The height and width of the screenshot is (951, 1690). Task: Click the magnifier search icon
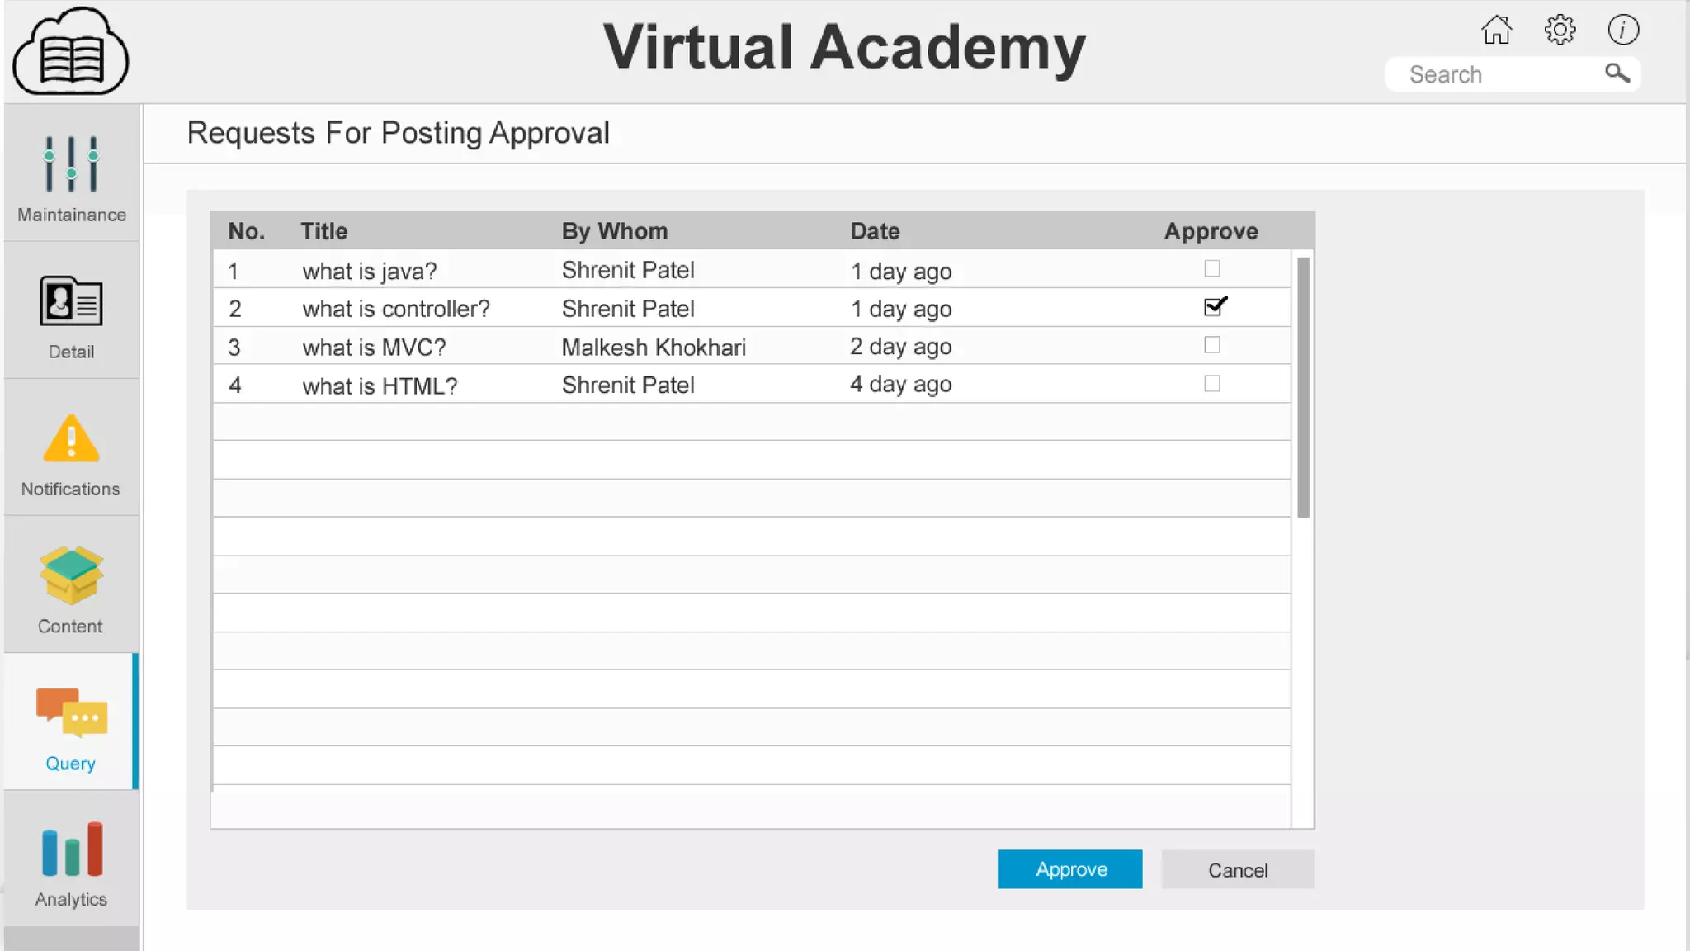(1617, 73)
